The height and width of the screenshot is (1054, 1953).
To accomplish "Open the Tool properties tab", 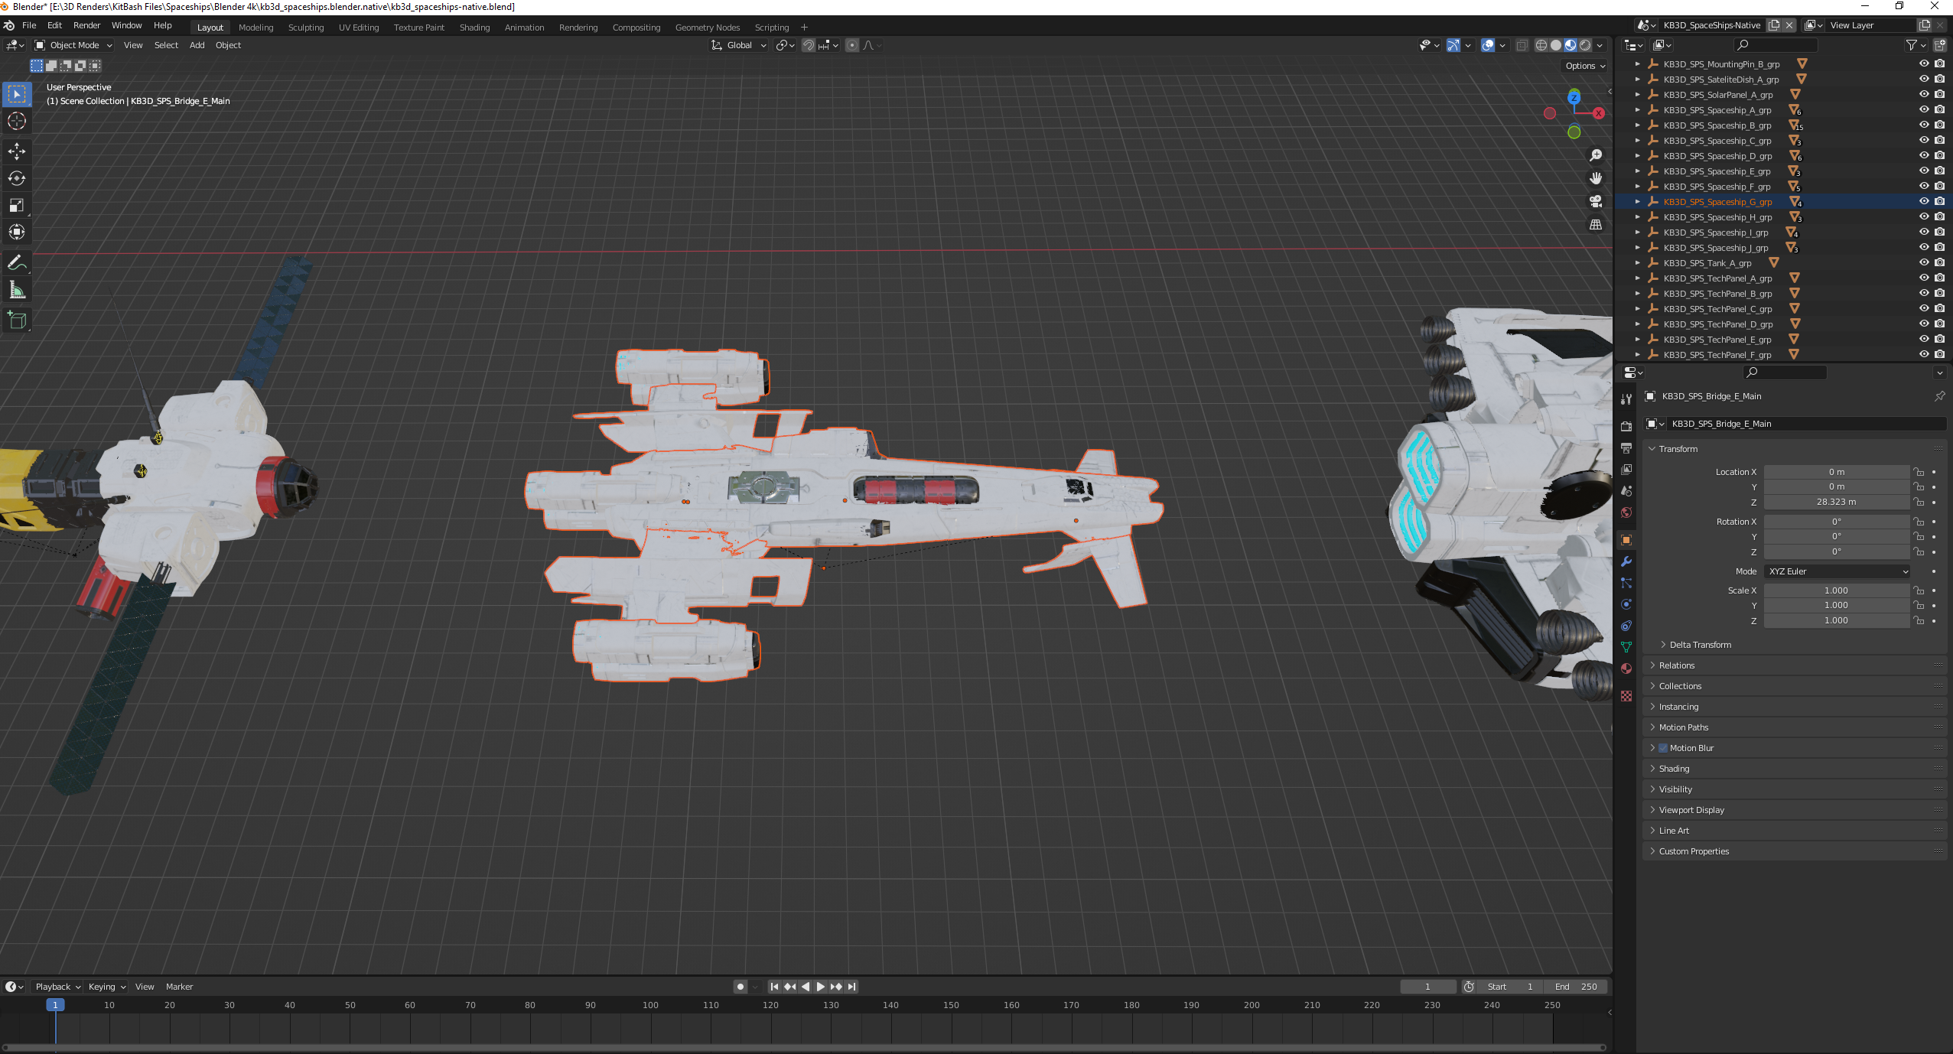I will pos(1626,399).
